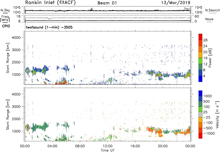Image resolution: width=220 pixels, height=152 pixels.
Task: Click the 'Time UT' axis label
Action: (108, 150)
